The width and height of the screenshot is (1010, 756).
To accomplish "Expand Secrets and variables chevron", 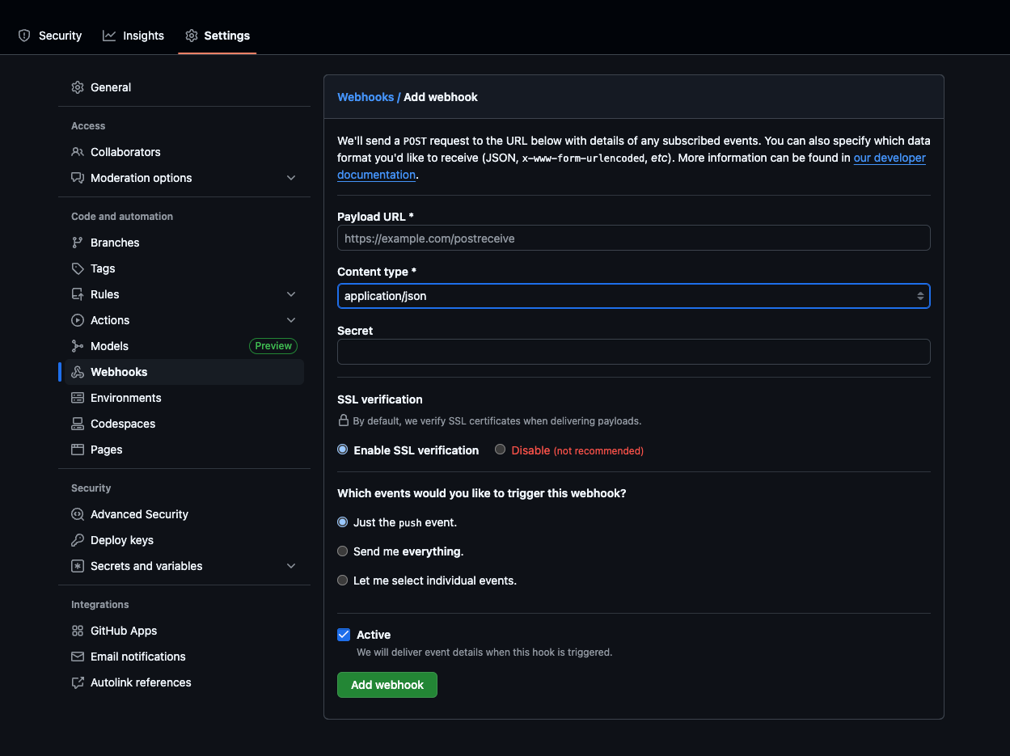I will click(291, 566).
